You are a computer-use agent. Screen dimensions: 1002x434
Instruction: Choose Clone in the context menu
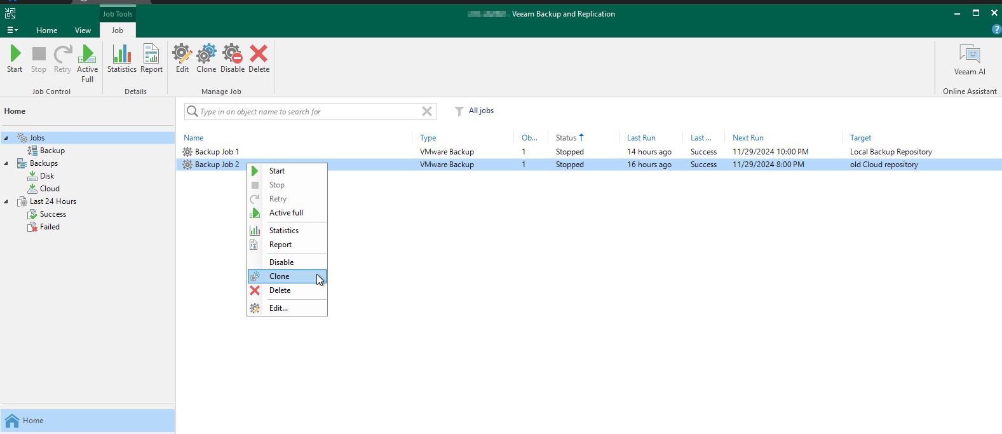pyautogui.click(x=287, y=276)
